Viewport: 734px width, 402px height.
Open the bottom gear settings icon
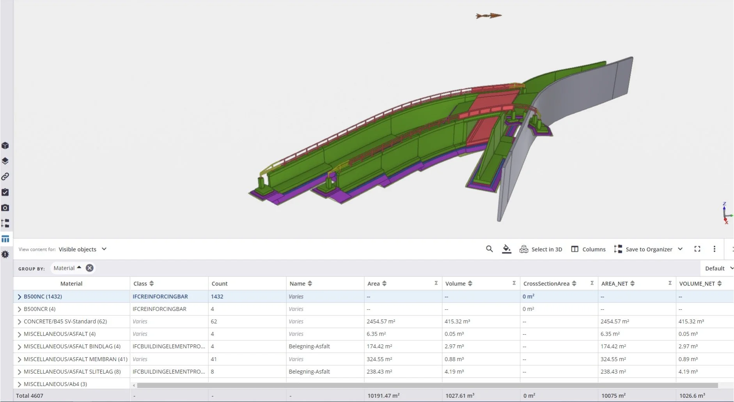coord(5,254)
